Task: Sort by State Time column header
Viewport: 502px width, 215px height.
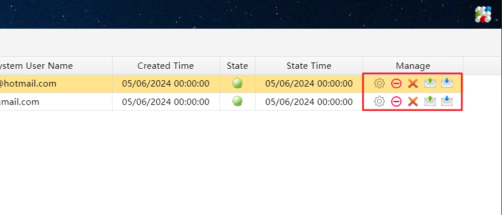Action: coord(309,66)
